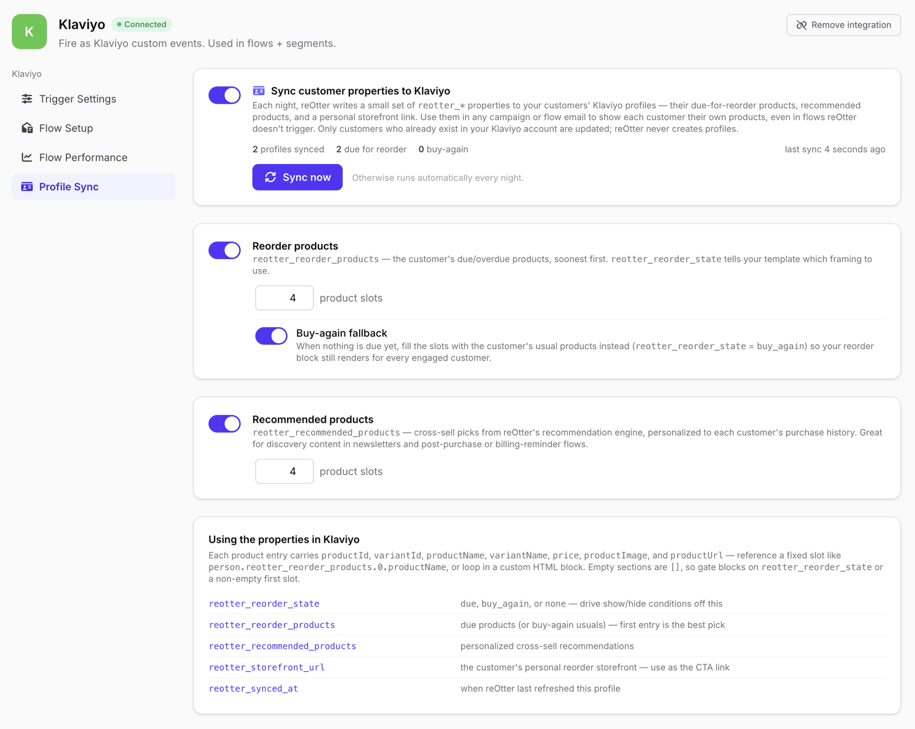Click 'last sync 4 seconds ago' text

click(x=835, y=149)
